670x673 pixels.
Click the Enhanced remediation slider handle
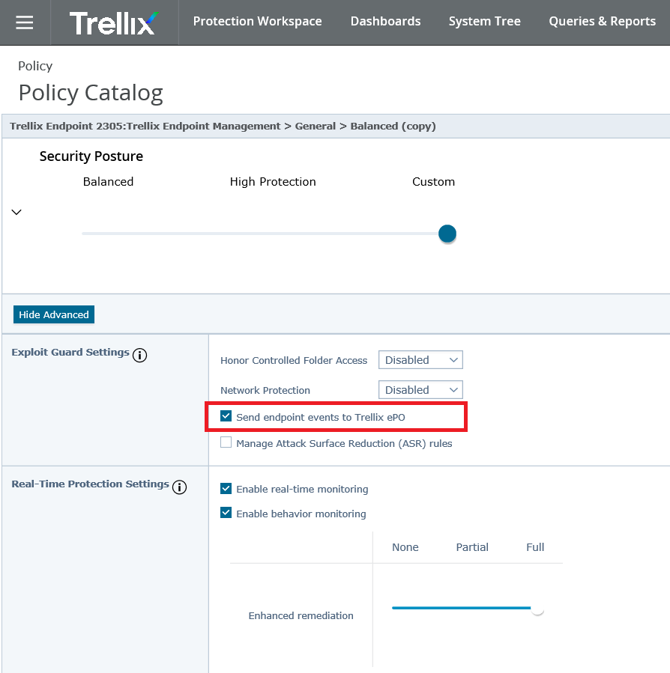coord(537,608)
